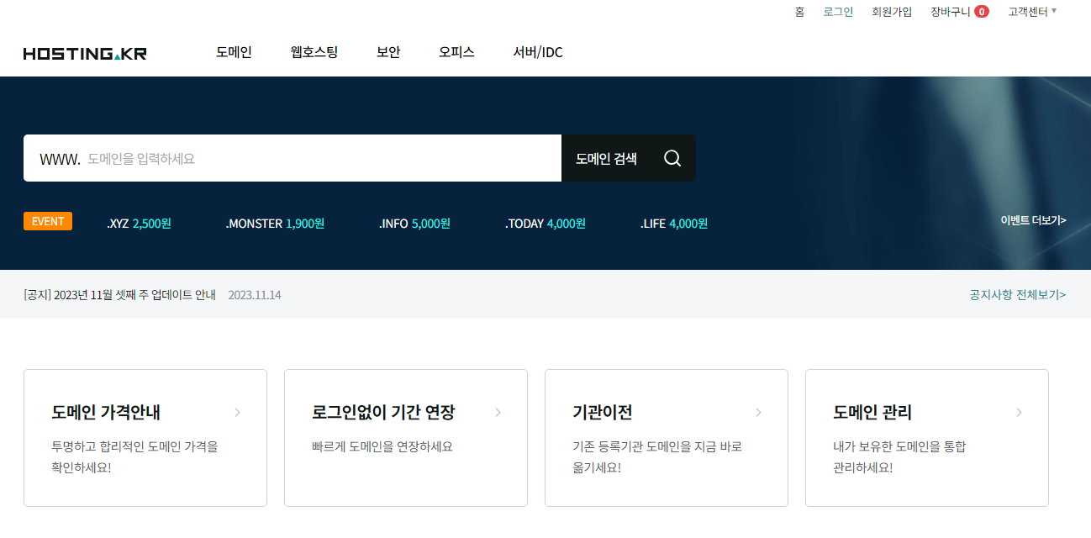This screenshot has width=1091, height=538.
Task: Open the chevron on 기관이전 card
Action: tap(759, 413)
